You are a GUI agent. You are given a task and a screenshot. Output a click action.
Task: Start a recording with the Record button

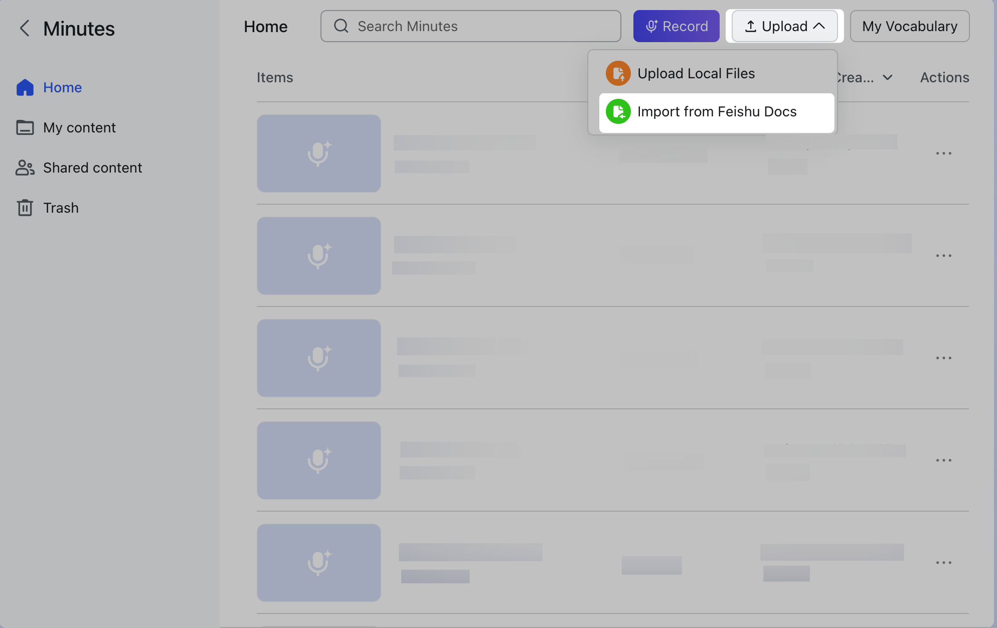pos(676,26)
